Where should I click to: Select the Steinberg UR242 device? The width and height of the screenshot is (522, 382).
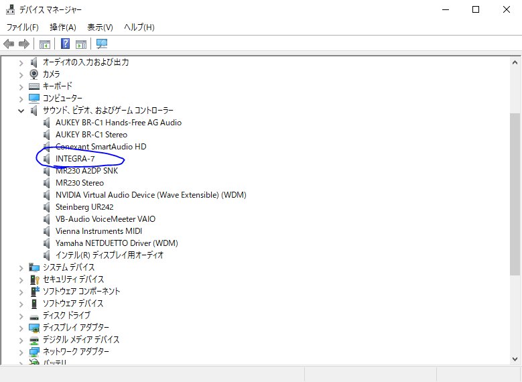point(84,207)
